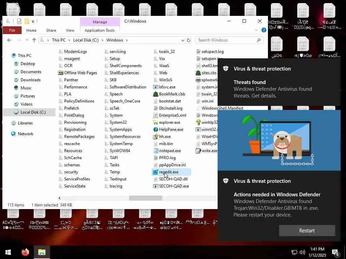
Task: Select BookMark.cbb tree icon
Action: click(x=155, y=94)
